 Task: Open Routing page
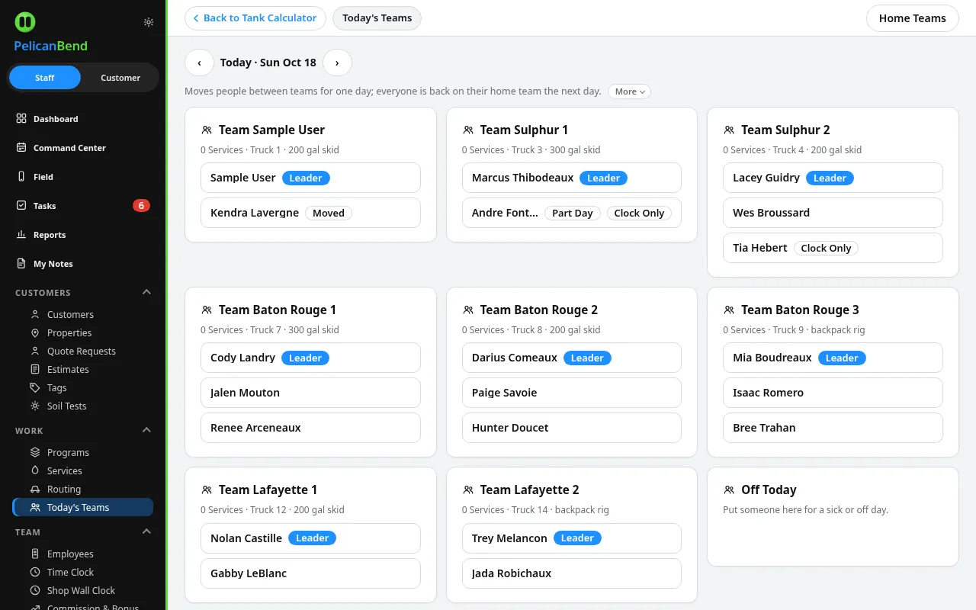point(83,489)
